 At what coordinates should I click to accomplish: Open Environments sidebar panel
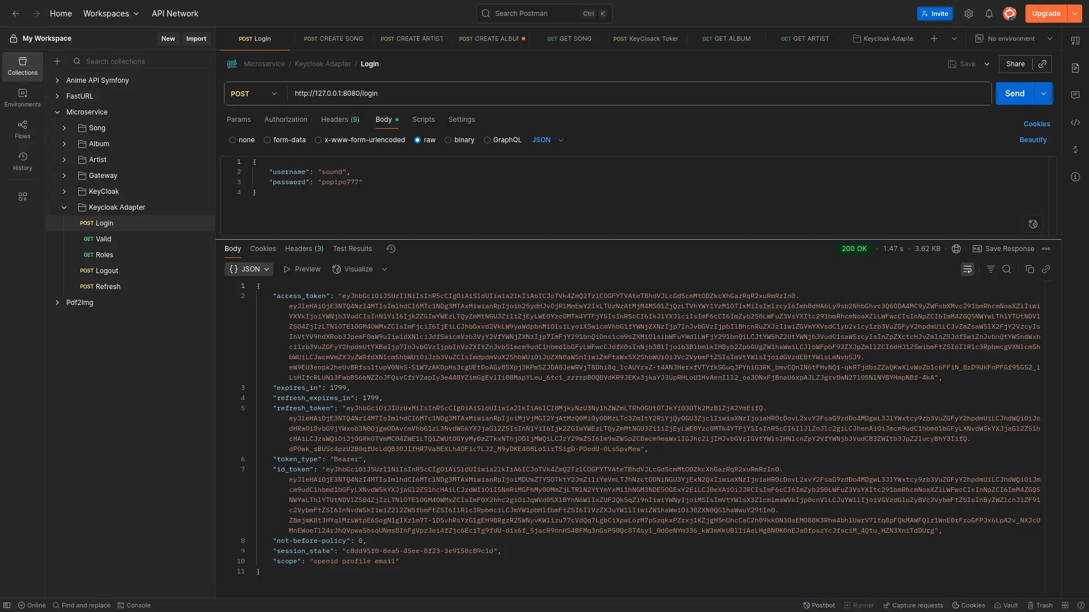tap(23, 98)
